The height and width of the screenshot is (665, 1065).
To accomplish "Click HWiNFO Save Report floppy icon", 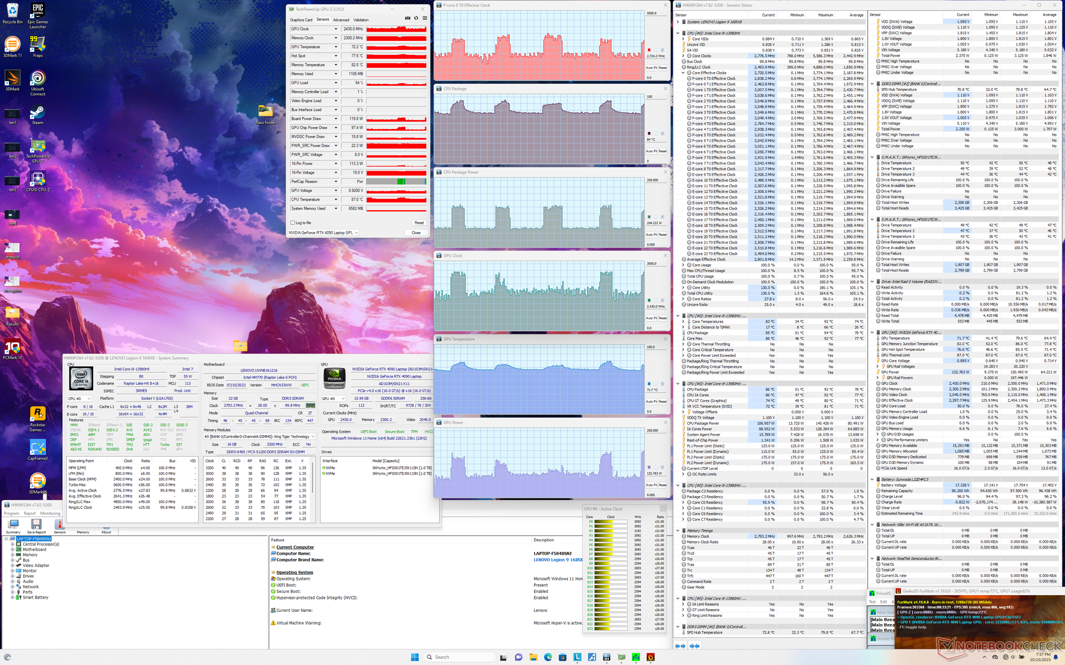I will [37, 525].
